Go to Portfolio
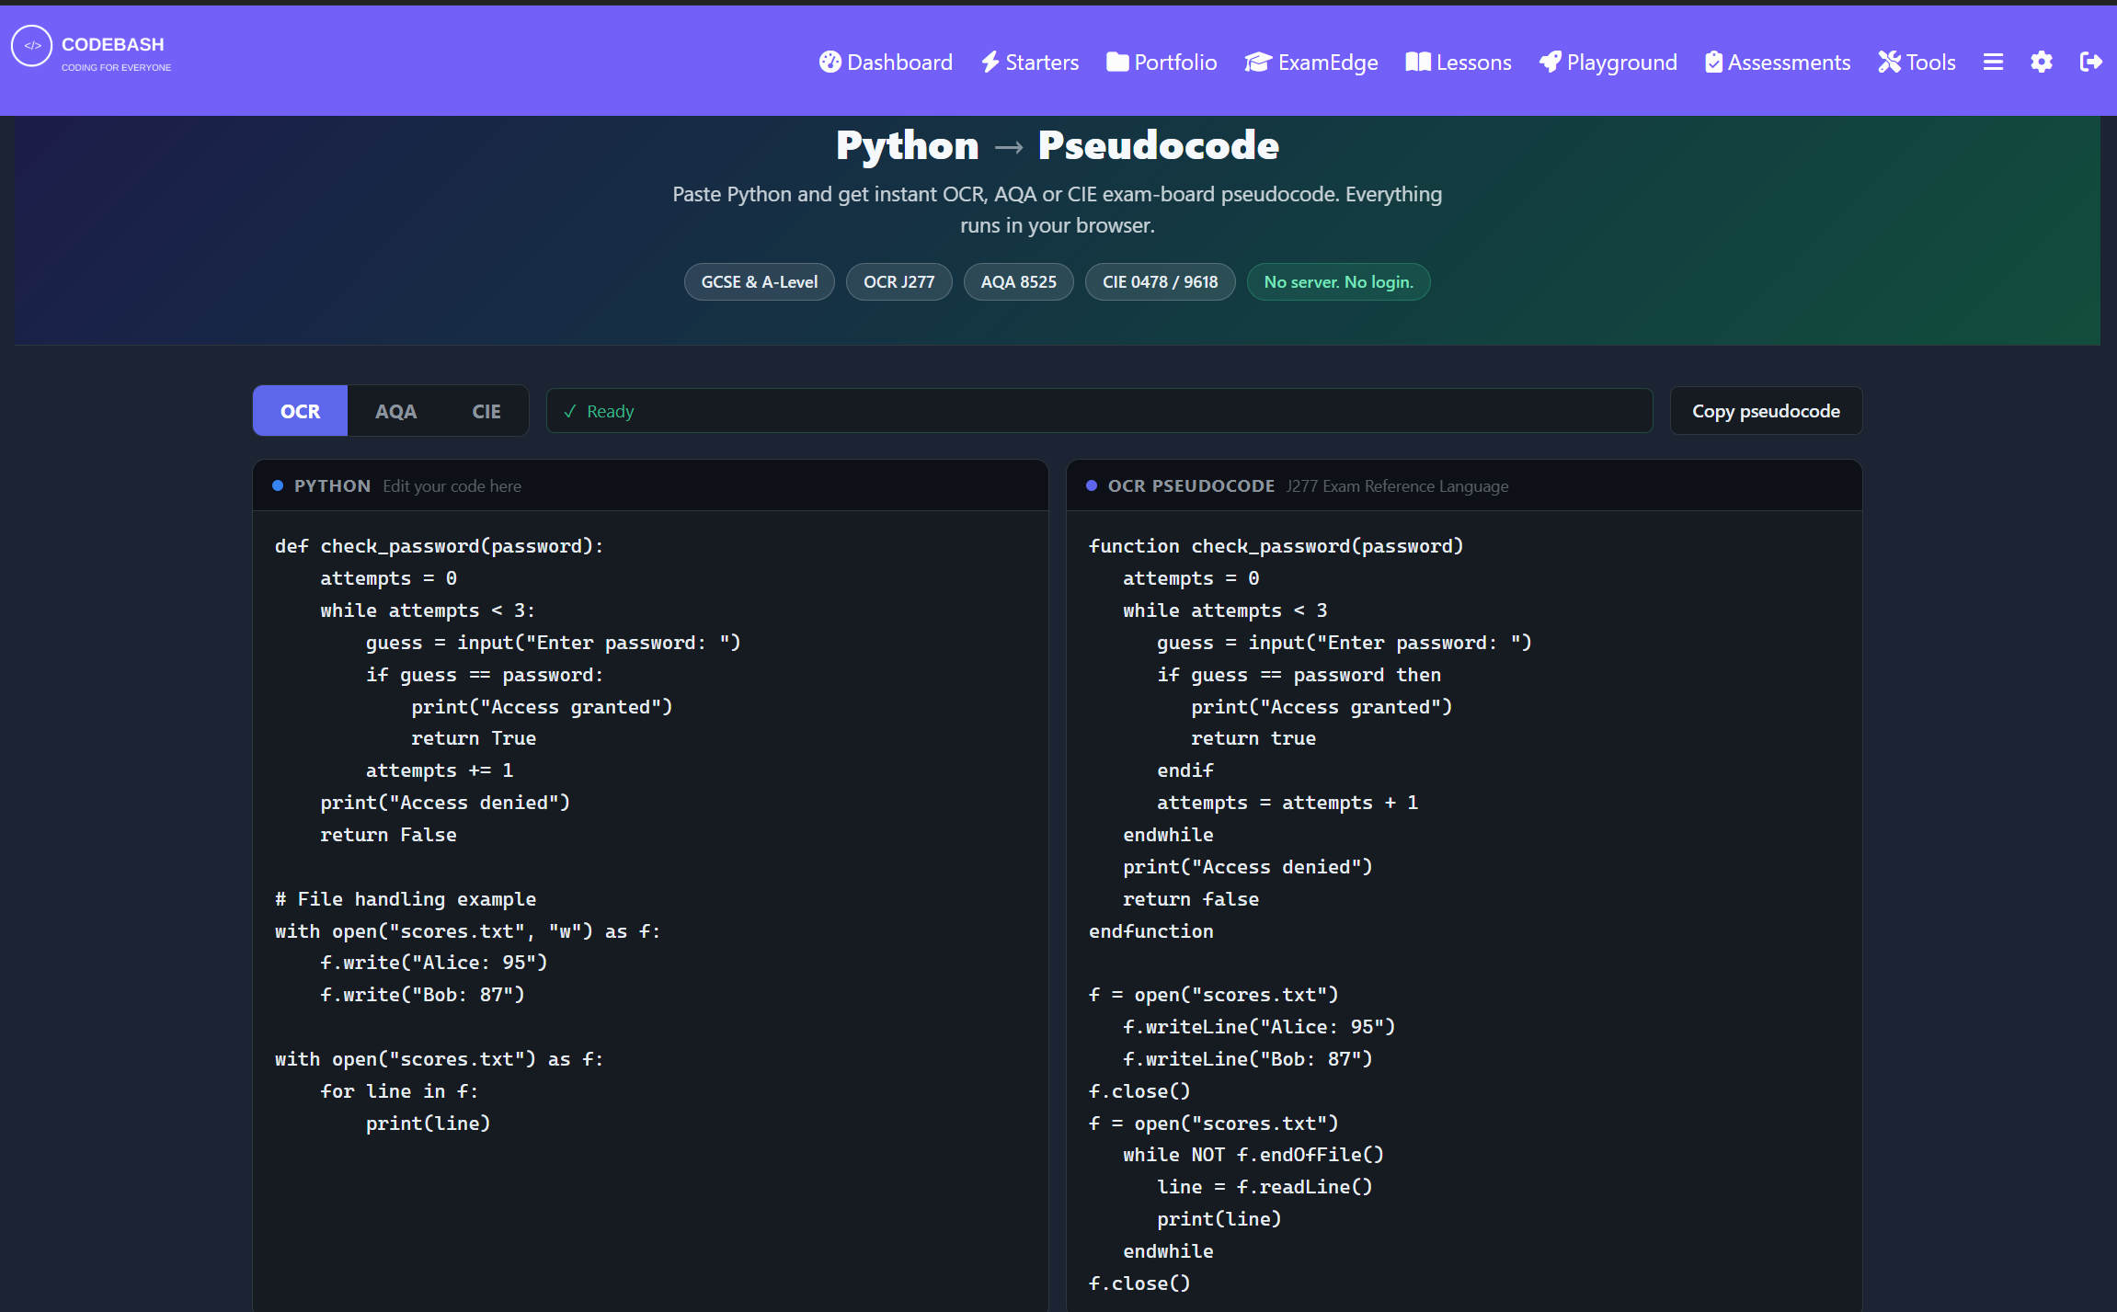 click(1161, 62)
